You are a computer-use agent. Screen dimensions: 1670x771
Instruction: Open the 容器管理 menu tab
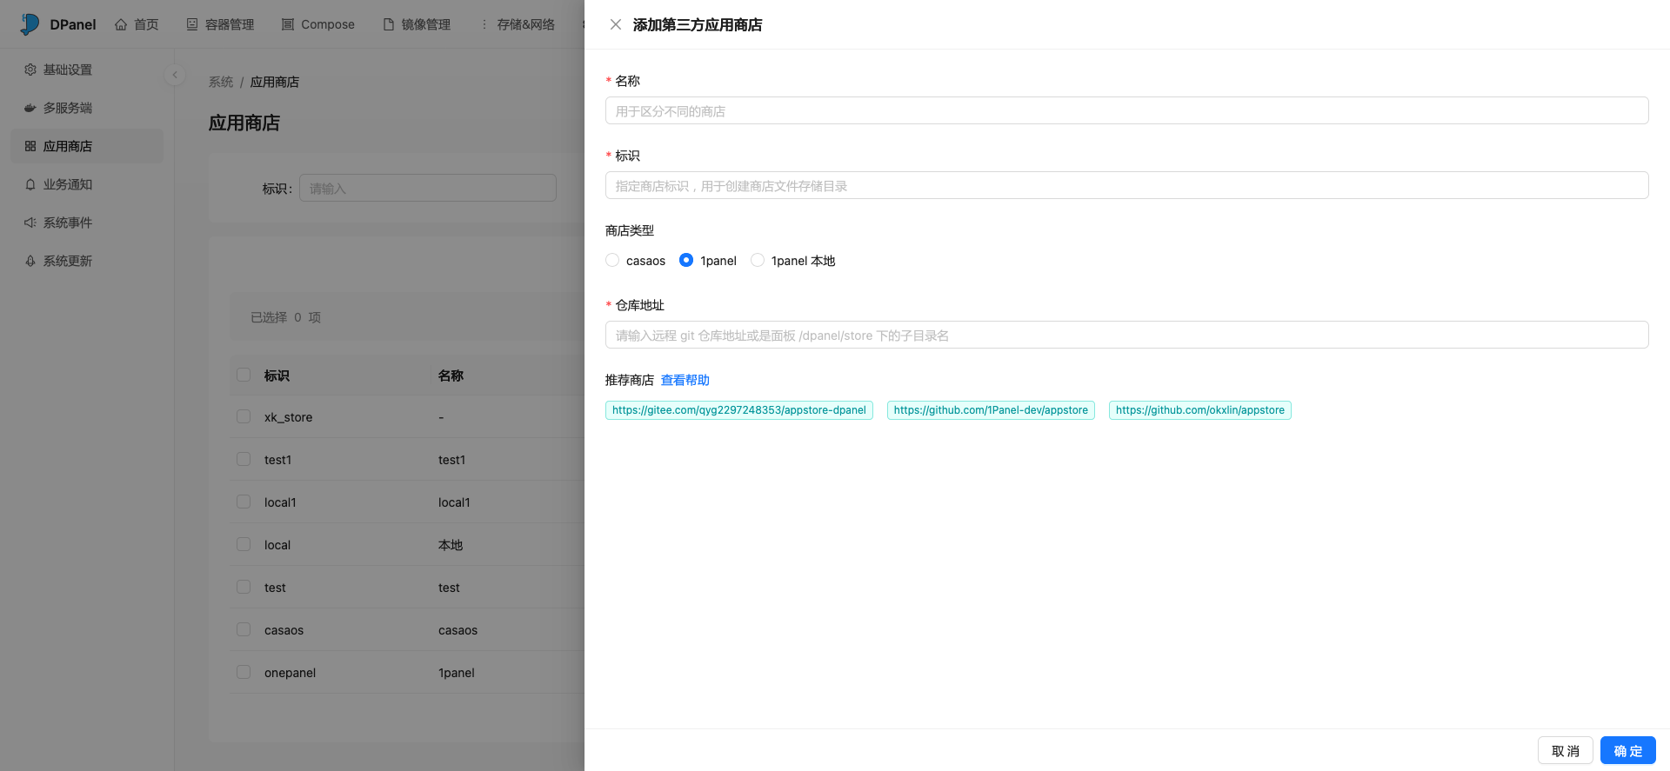[x=221, y=24]
